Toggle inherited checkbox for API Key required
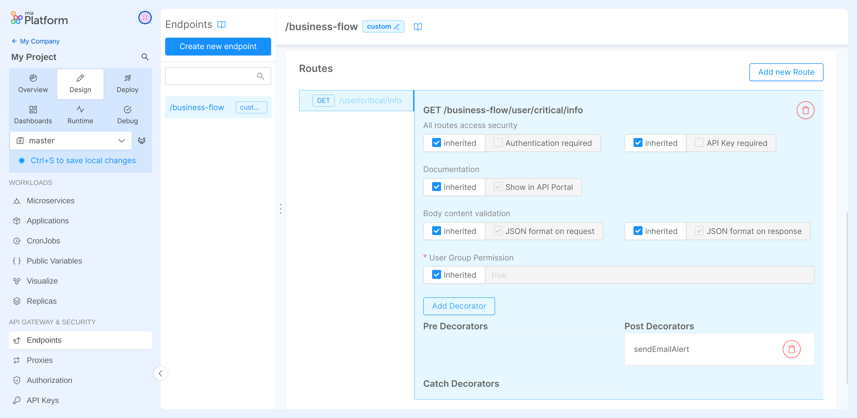This screenshot has height=418, width=857. [637, 143]
